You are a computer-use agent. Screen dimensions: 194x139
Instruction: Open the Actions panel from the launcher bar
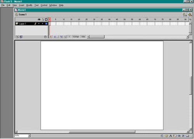coord(183,136)
